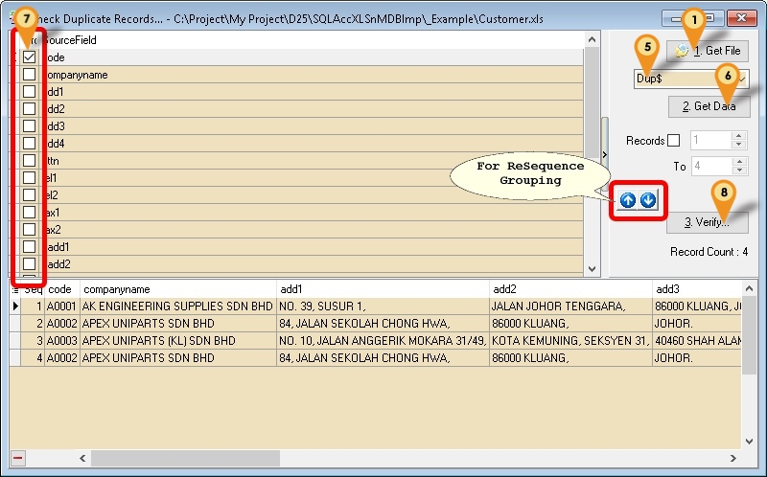Click the red minus delete record button
Image resolution: width=767 pixels, height=477 pixels.
click(x=17, y=459)
